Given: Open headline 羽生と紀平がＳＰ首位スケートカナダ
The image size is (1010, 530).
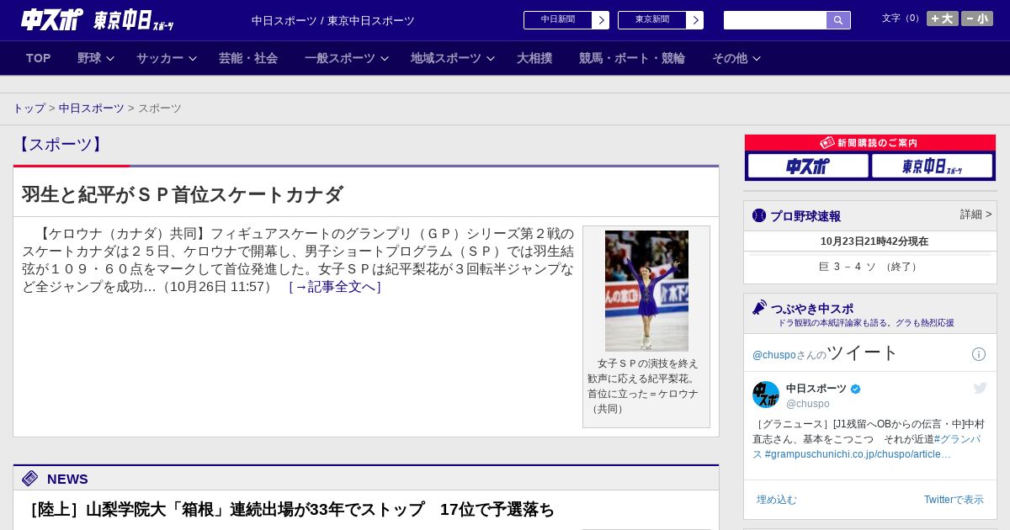Looking at the screenshot, I should 183,194.
